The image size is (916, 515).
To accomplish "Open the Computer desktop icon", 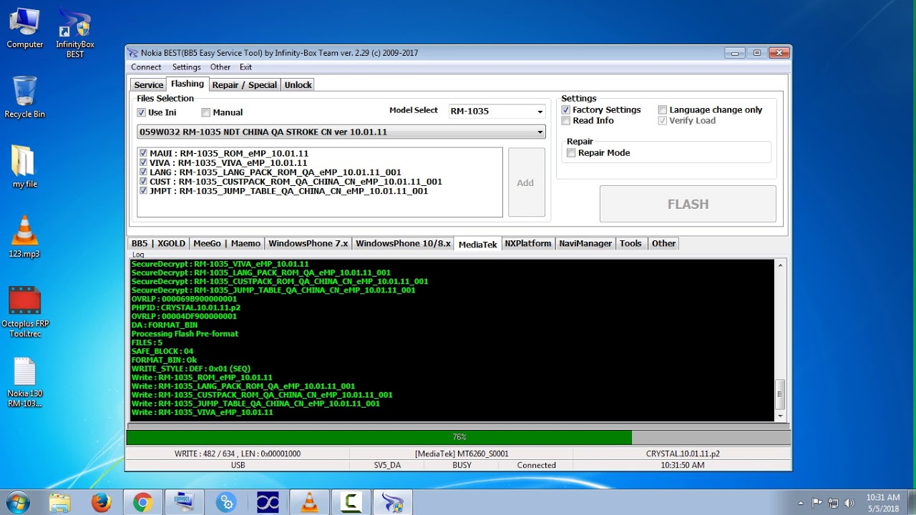I will [x=24, y=29].
